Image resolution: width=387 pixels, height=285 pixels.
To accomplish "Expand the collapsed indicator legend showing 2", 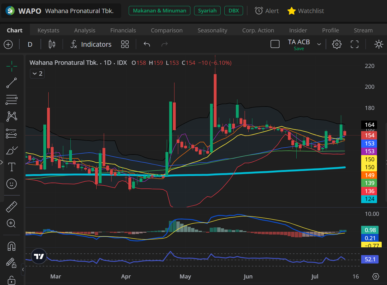I will pos(37,74).
